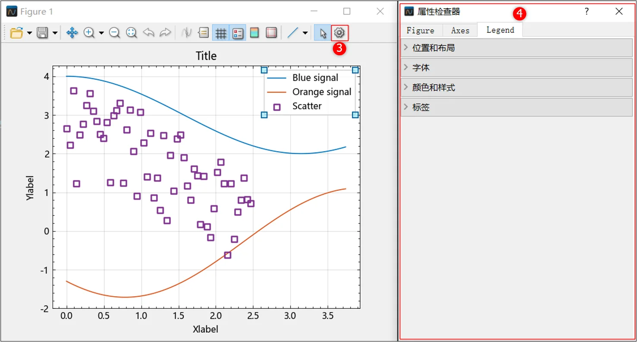This screenshot has width=637, height=342.
Task: Toggle the select pointer arrow tool
Action: coord(323,33)
